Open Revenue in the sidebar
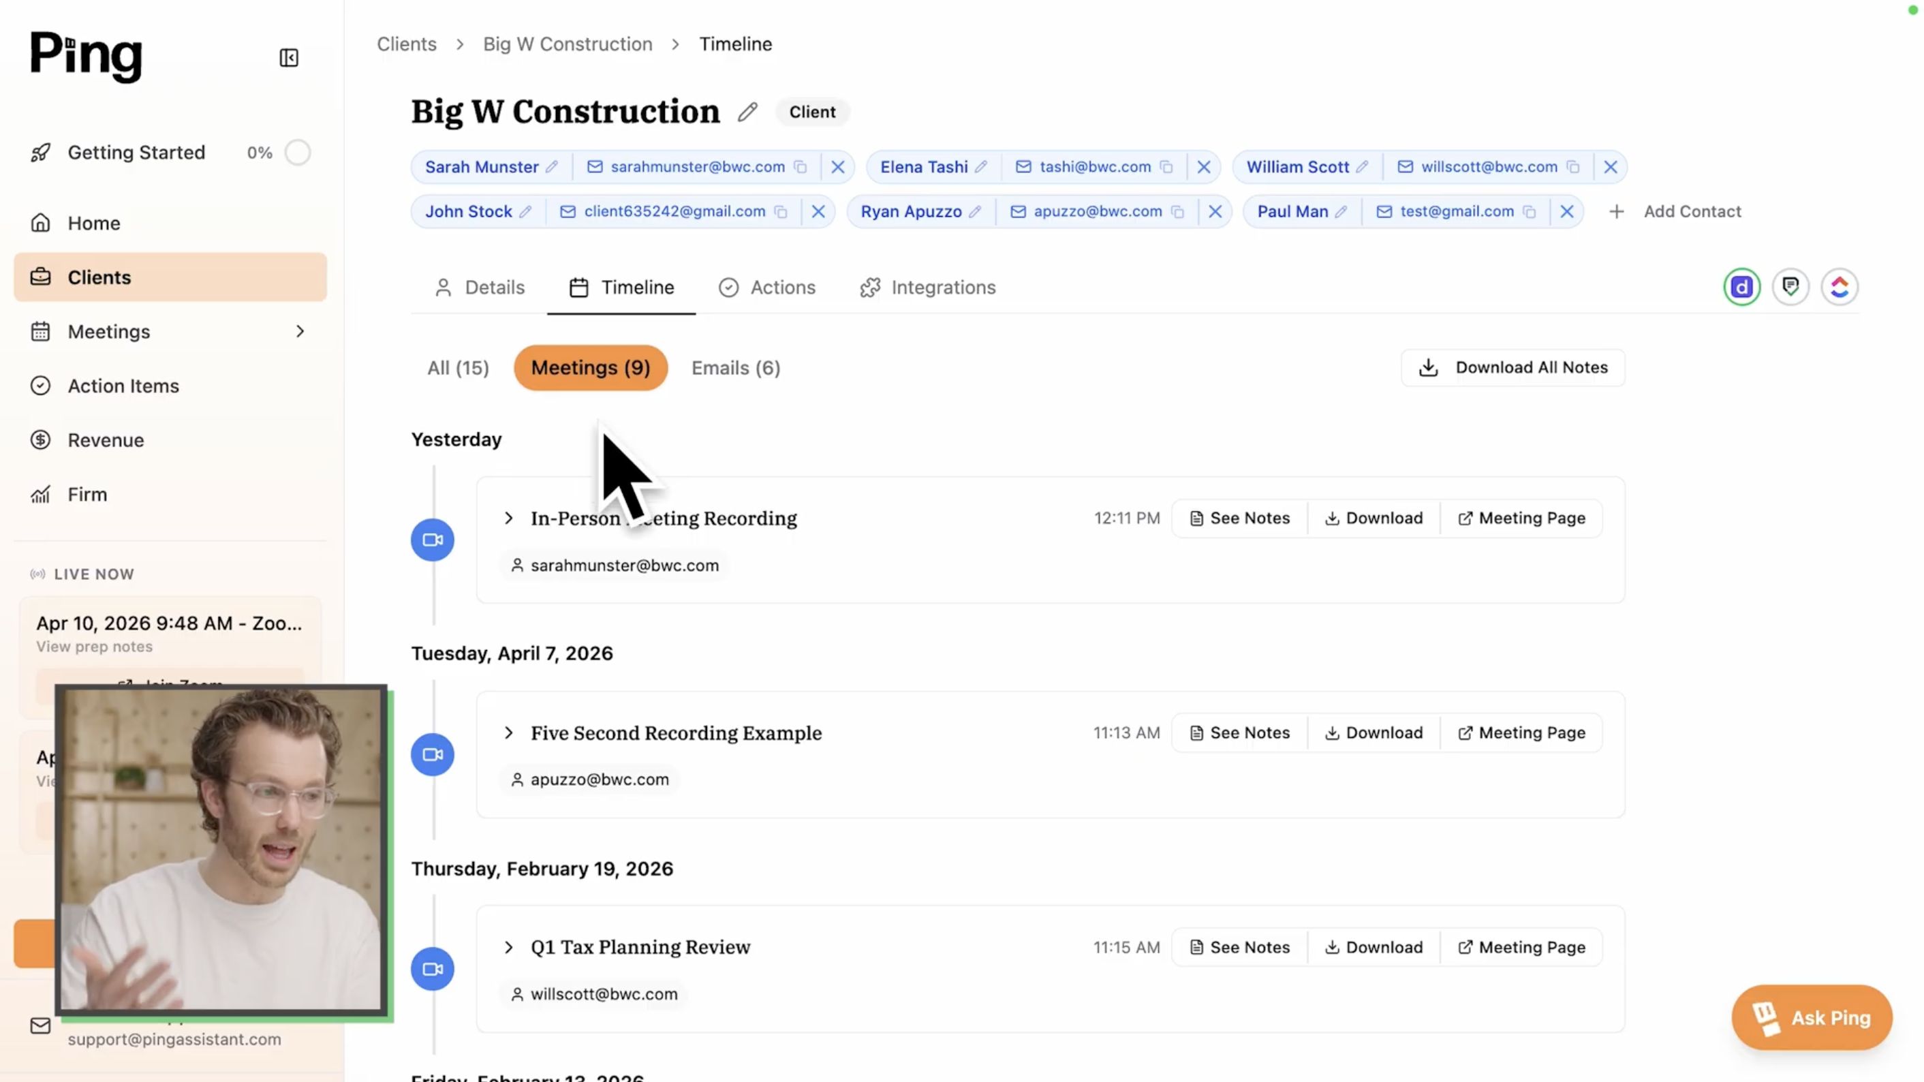This screenshot has height=1082, width=1924. (170, 441)
